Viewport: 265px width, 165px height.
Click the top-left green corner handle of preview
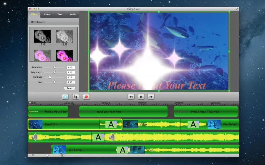pyautogui.click(x=89, y=12)
